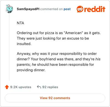The image size is (110, 107).
Task: Click the reply arrow icon
Action: pyautogui.click(x=39, y=87)
